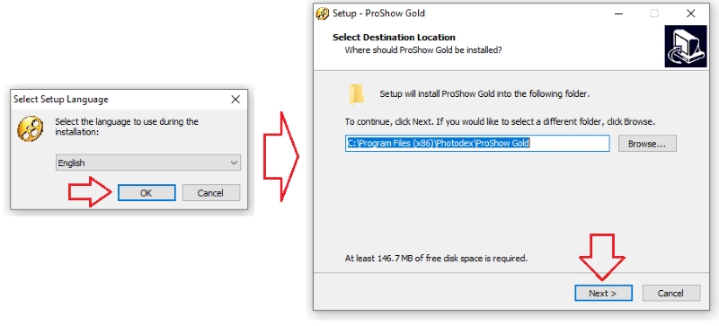
Task: Continue setup with the Next > button
Action: point(603,293)
